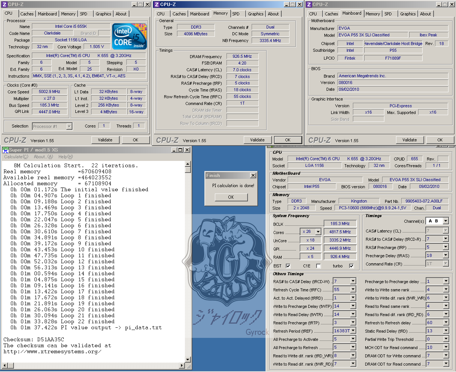The width and height of the screenshot is (456, 372).
Task: Open the UnCore multiplier x 18 field
Action: (310, 240)
